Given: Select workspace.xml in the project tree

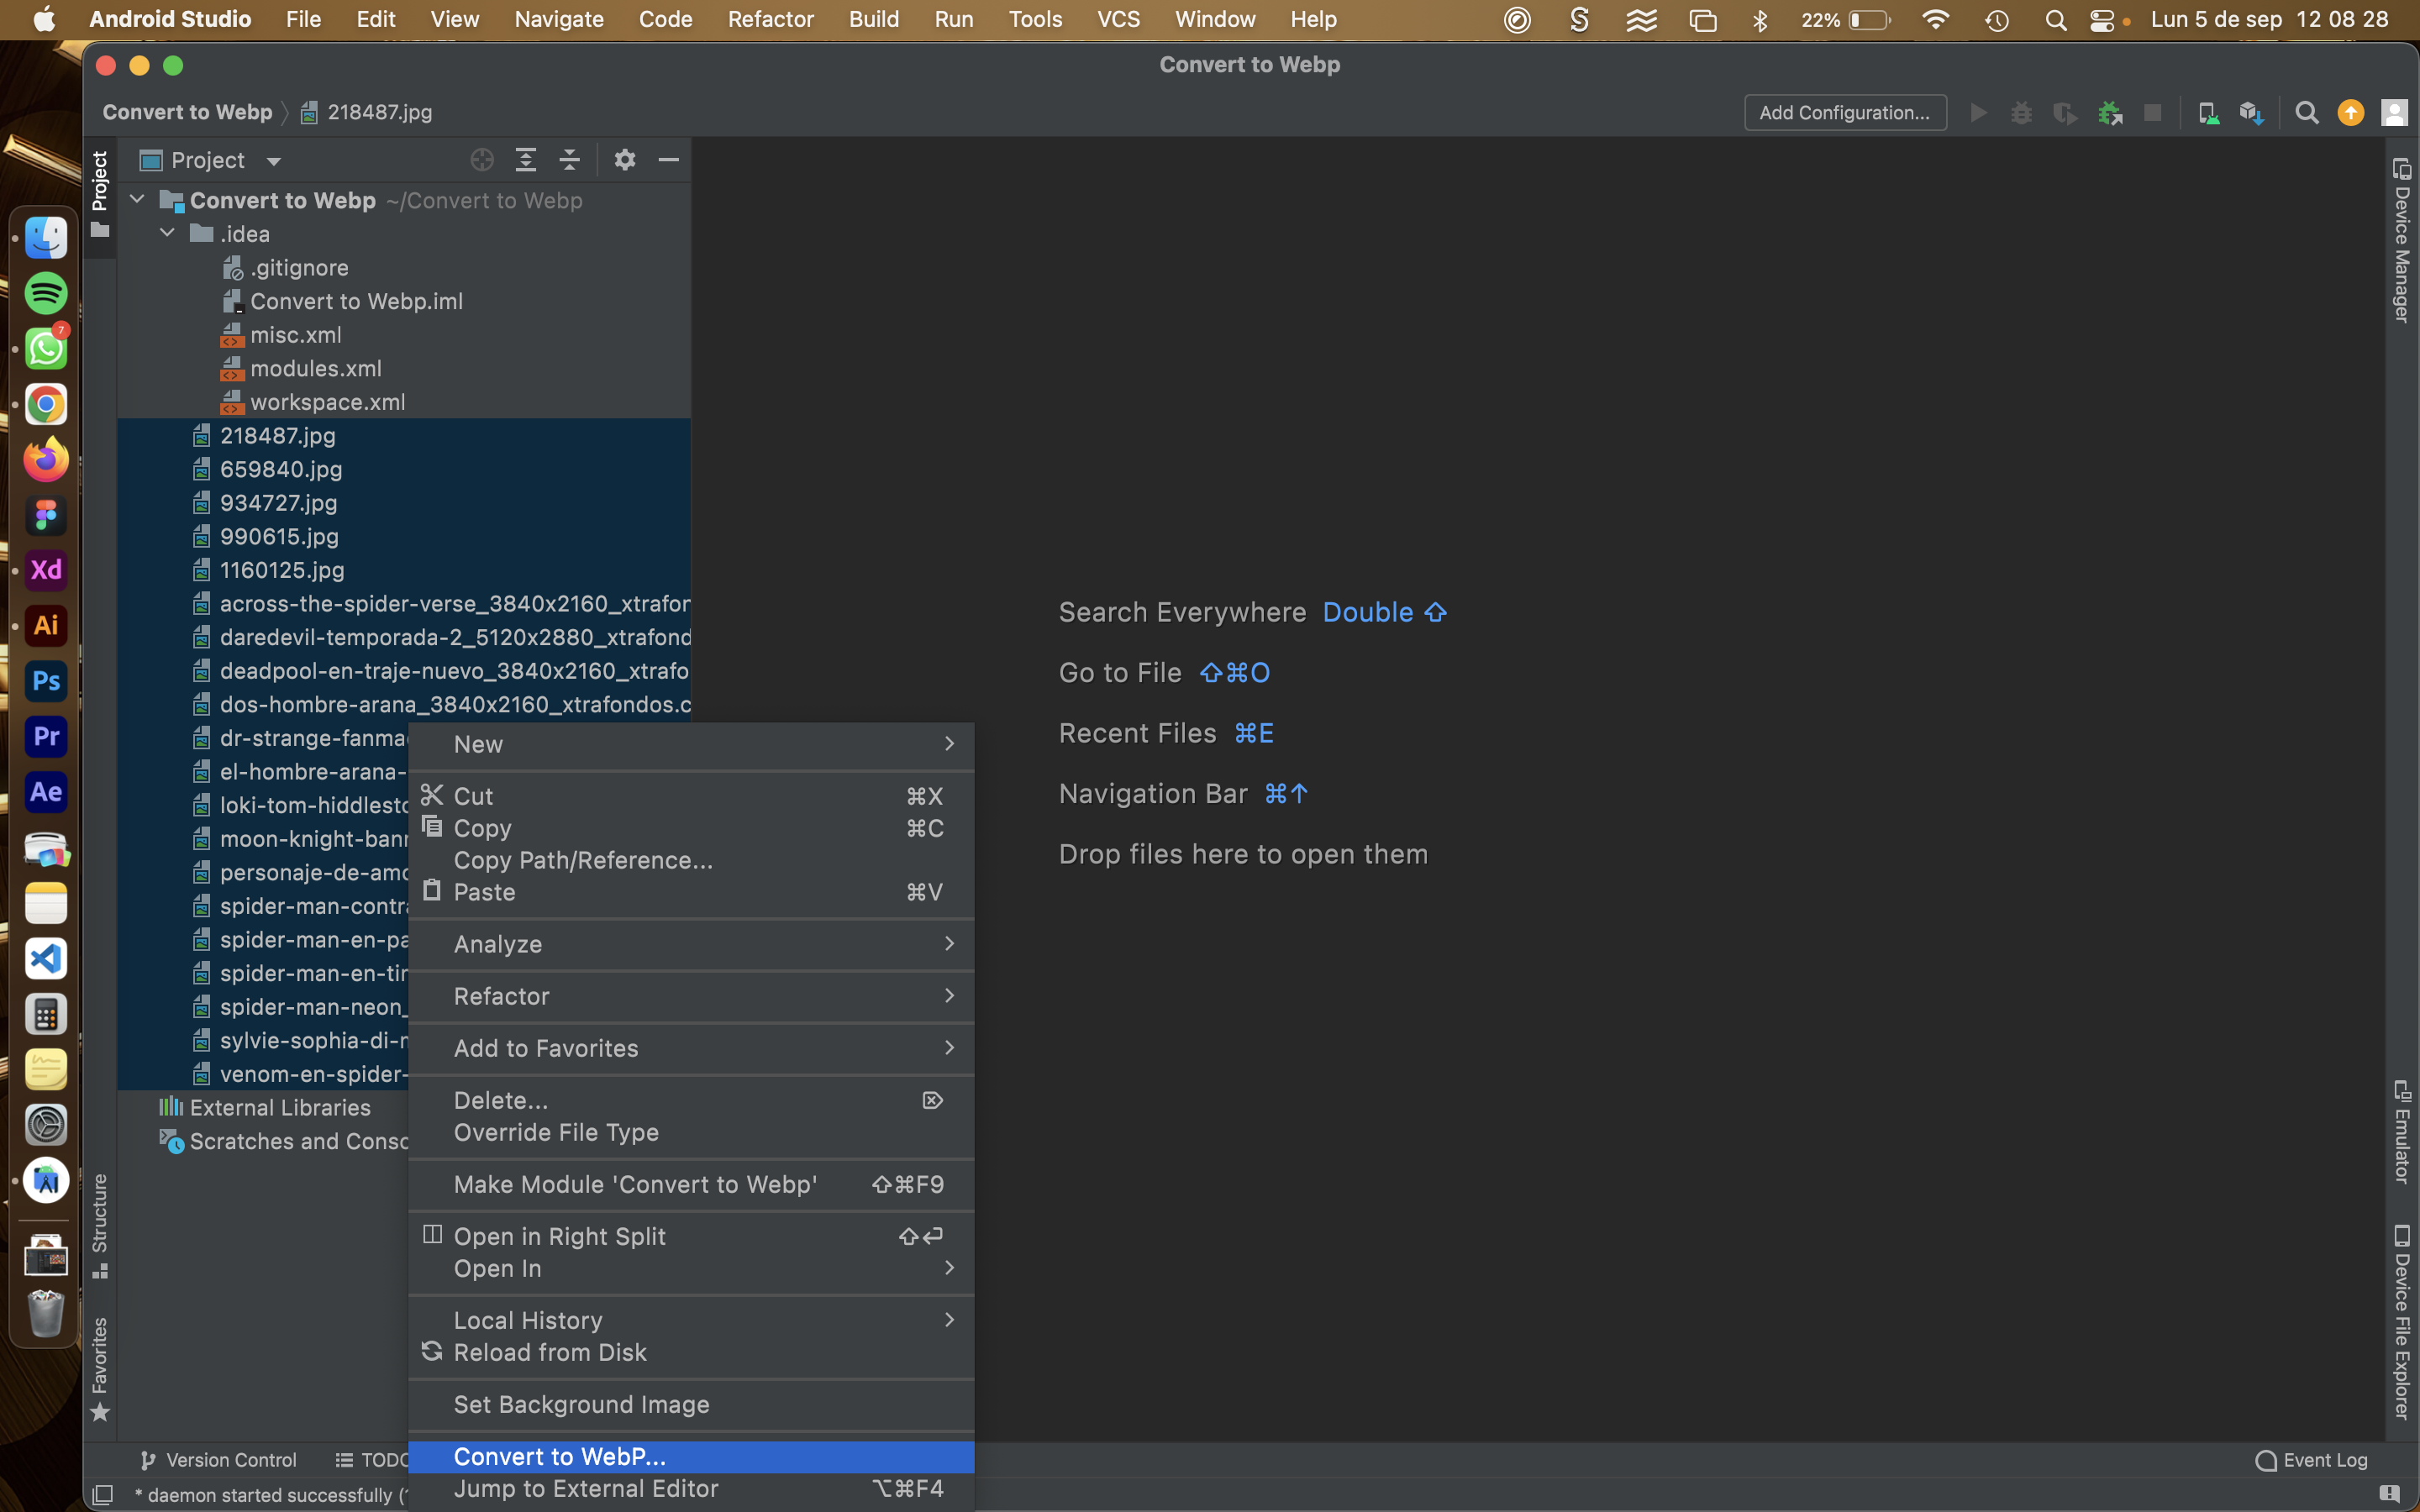Looking at the screenshot, I should click(404, 402).
